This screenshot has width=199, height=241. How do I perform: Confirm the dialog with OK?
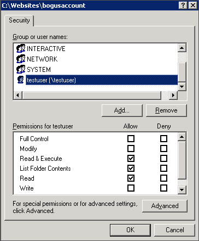point(131,230)
